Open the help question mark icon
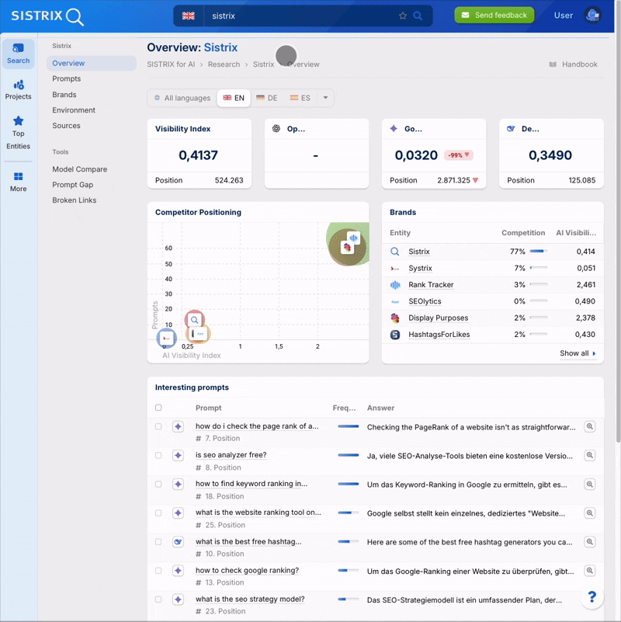This screenshot has height=622, width=621. (592, 596)
